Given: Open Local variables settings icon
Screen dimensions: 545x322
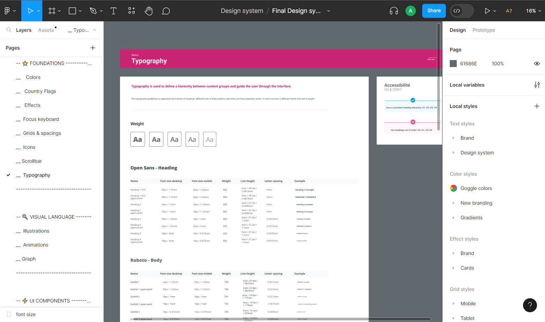Looking at the screenshot, I should [x=537, y=85].
